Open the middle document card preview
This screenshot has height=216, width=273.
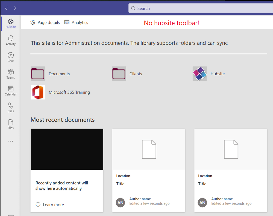pos(149,149)
